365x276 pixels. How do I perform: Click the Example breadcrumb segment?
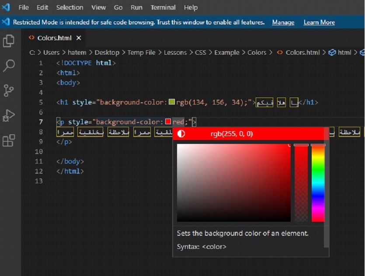pos(226,52)
